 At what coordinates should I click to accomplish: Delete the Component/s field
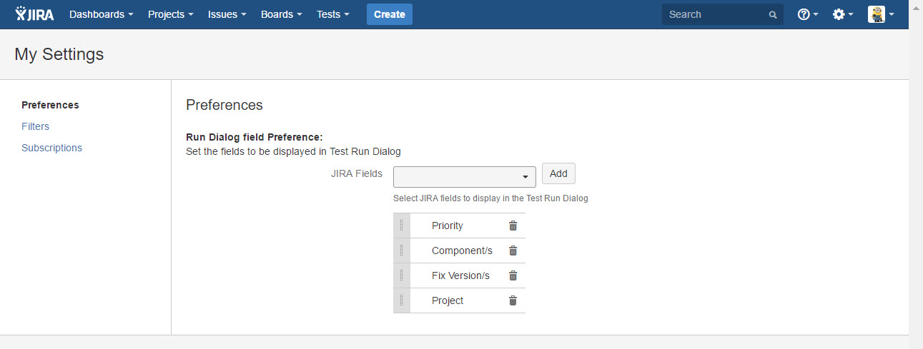(513, 251)
